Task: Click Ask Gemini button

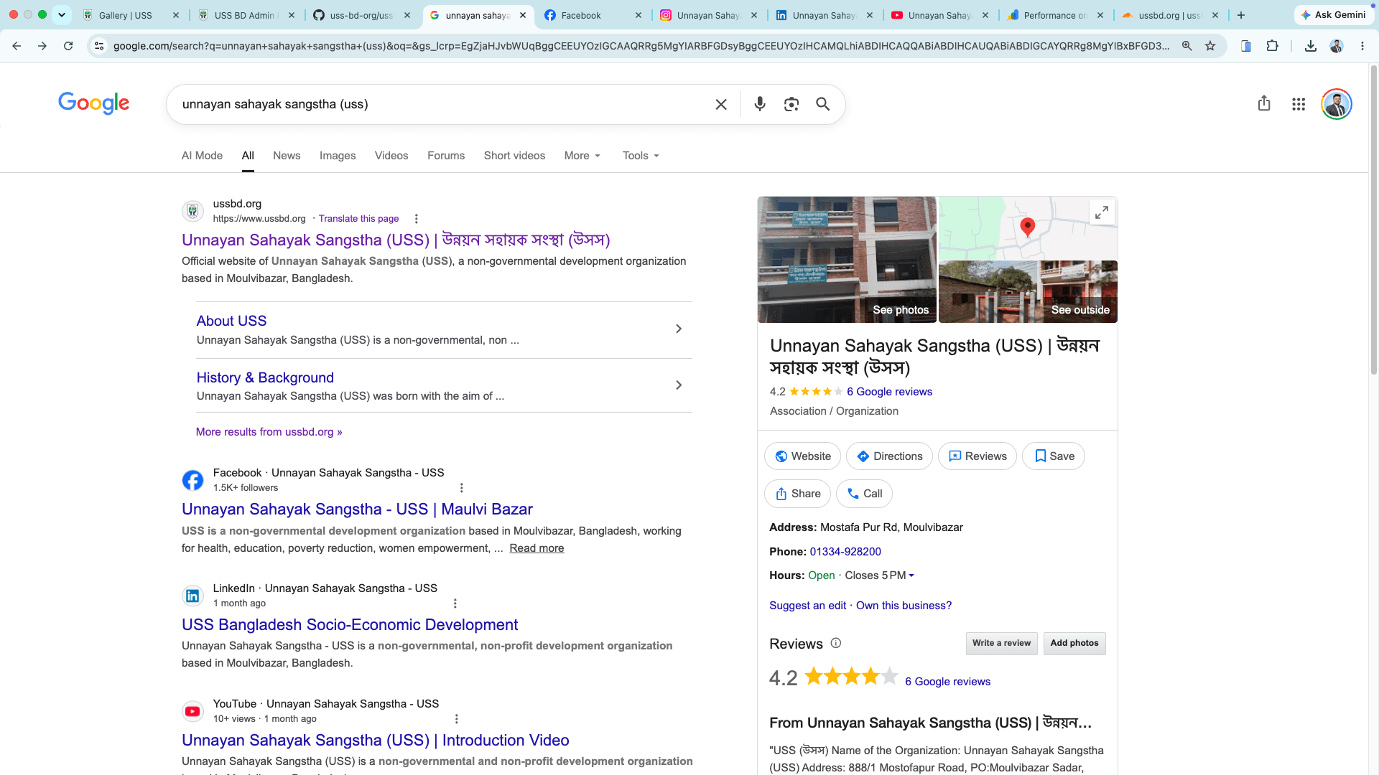Action: pos(1334,15)
